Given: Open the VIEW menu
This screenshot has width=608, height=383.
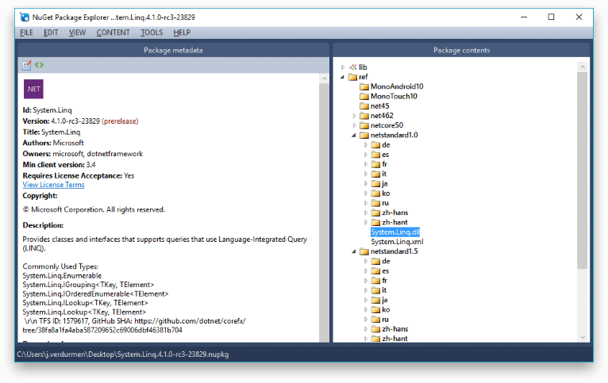Looking at the screenshot, I should tap(77, 33).
